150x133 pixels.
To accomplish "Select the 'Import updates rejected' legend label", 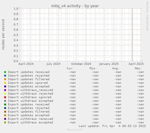I will [x=29, y=76].
